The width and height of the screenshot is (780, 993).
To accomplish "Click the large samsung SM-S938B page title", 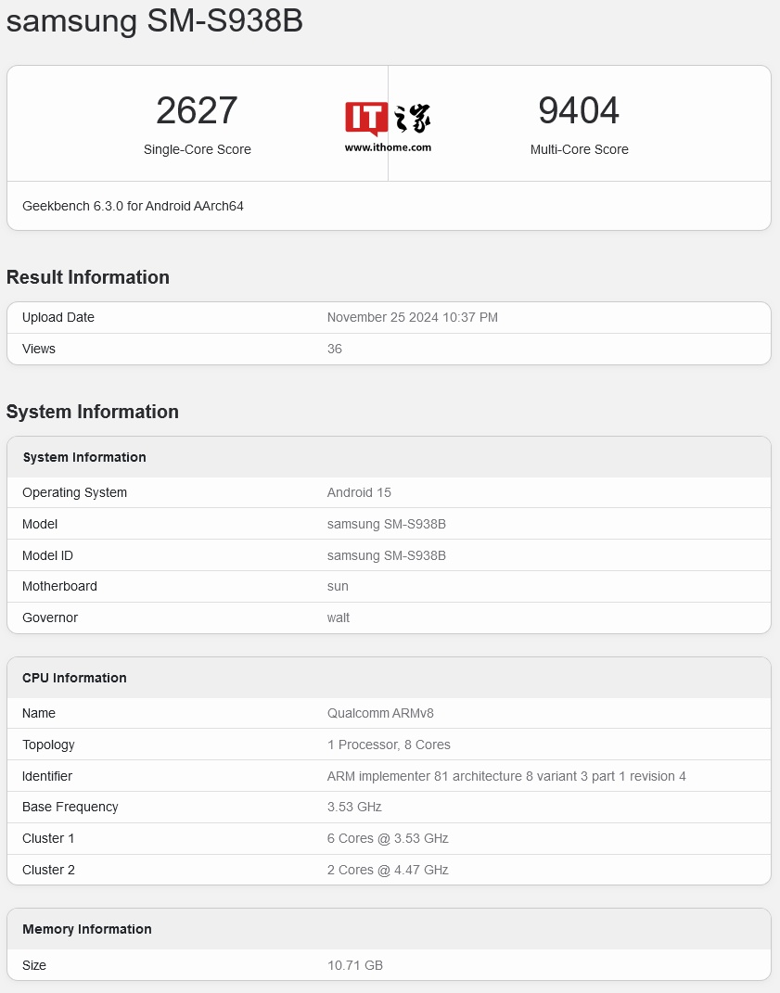I will 155,21.
